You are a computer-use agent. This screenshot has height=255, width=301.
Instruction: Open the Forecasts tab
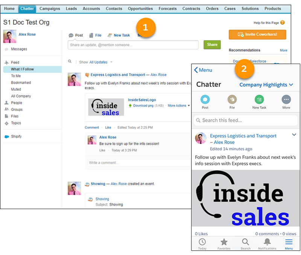point(167,9)
